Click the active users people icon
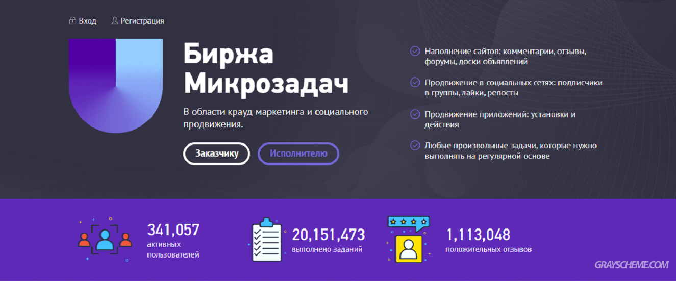676x281 pixels. point(105,240)
